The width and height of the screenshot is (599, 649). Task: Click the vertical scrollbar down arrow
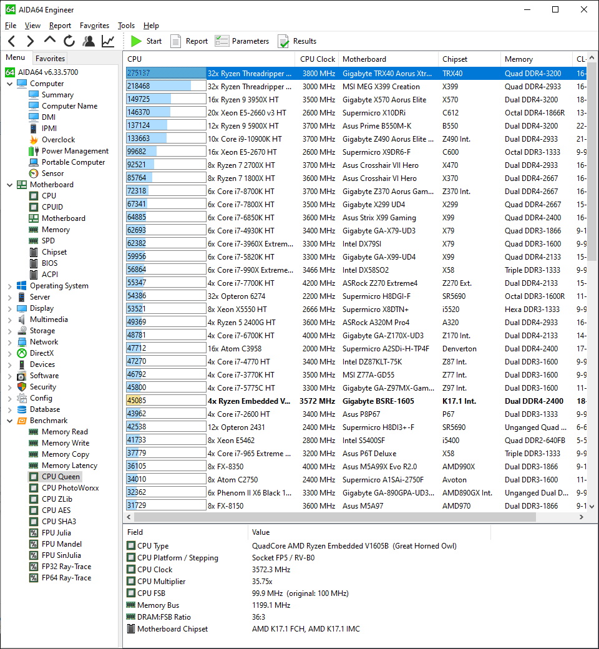(x=592, y=506)
